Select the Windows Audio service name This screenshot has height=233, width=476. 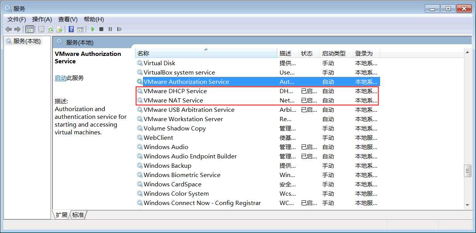tap(166, 147)
